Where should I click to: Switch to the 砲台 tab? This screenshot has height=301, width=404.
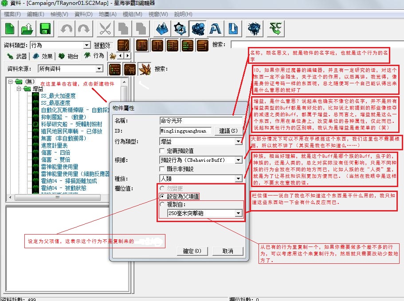(x=68, y=56)
